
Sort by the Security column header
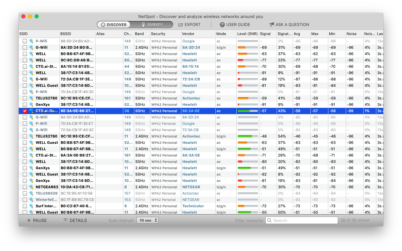pyautogui.click(x=165, y=34)
